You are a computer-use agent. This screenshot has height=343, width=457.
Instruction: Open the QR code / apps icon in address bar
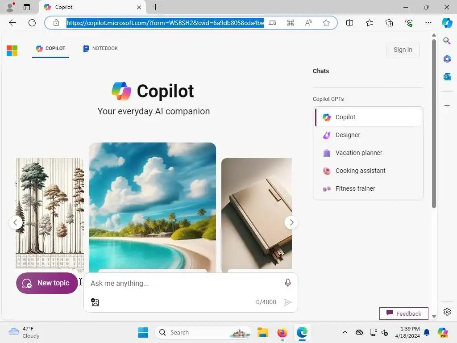290,23
